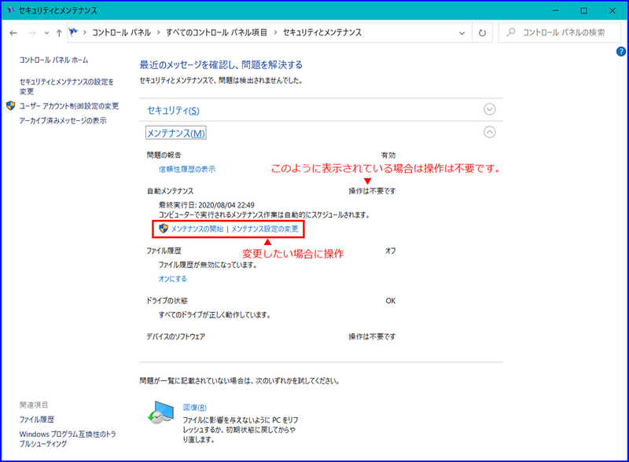Click the コントロール パネル breadcrumb
This screenshot has height=462, width=629.
pos(121,32)
